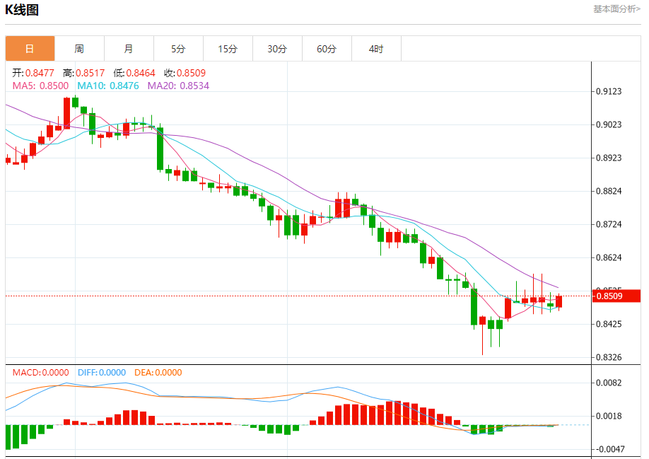Click the MA5: 0.8500 label
The width and height of the screenshot is (649, 459).
pyautogui.click(x=40, y=86)
